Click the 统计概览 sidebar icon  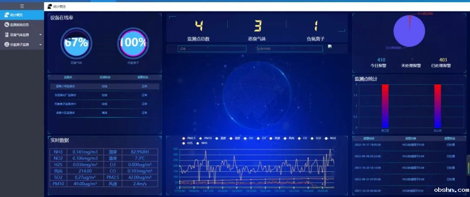pyautogui.click(x=7, y=15)
